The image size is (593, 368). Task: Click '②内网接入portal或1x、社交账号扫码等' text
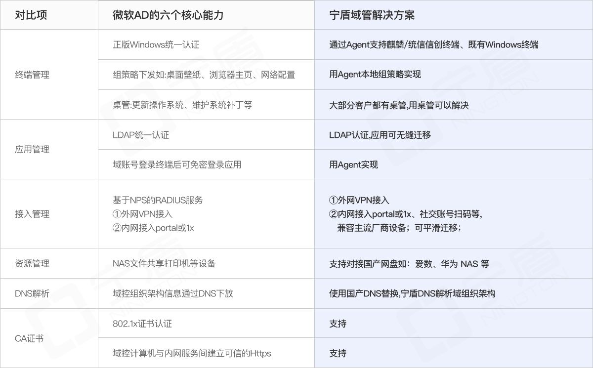pyautogui.click(x=406, y=214)
